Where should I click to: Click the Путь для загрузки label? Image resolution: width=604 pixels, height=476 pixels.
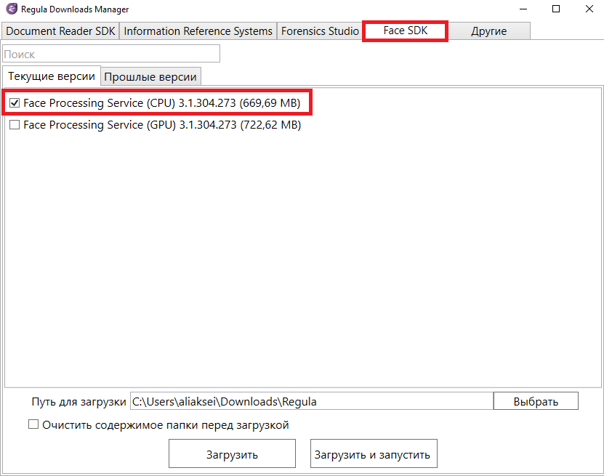(79, 402)
